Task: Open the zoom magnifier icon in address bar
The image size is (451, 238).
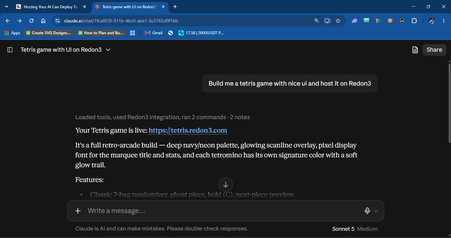Action: click(x=317, y=21)
